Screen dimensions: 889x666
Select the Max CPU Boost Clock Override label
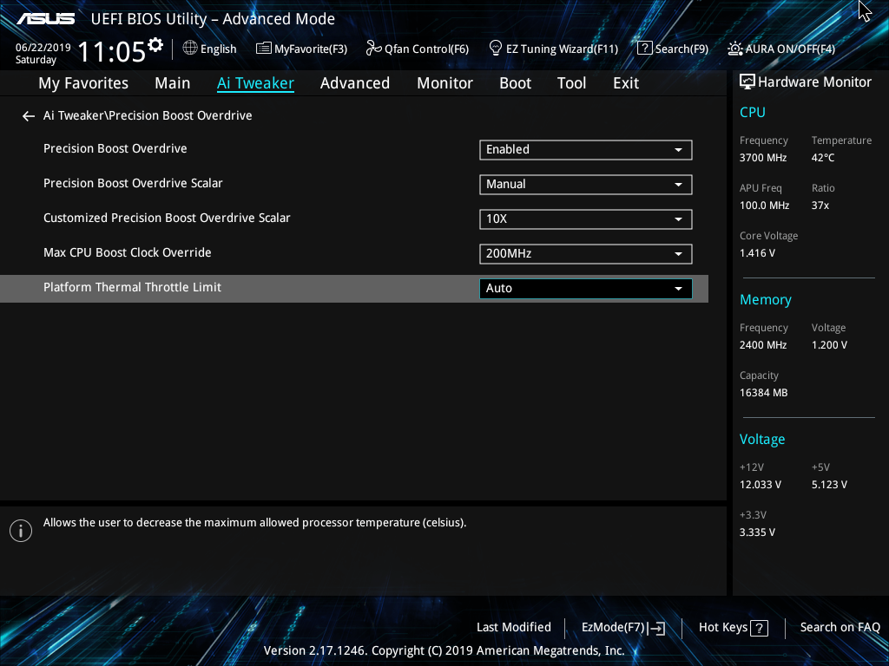tap(128, 252)
